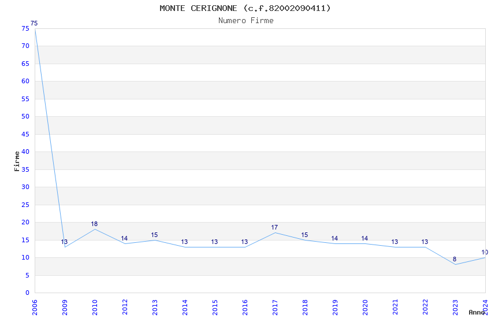The width and height of the screenshot is (491, 318).
Task: Click the data label 75 above the 2006 point
Action: pyautogui.click(x=34, y=23)
